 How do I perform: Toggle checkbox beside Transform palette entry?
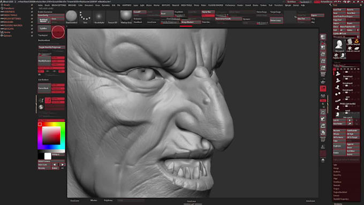pos(32,9)
